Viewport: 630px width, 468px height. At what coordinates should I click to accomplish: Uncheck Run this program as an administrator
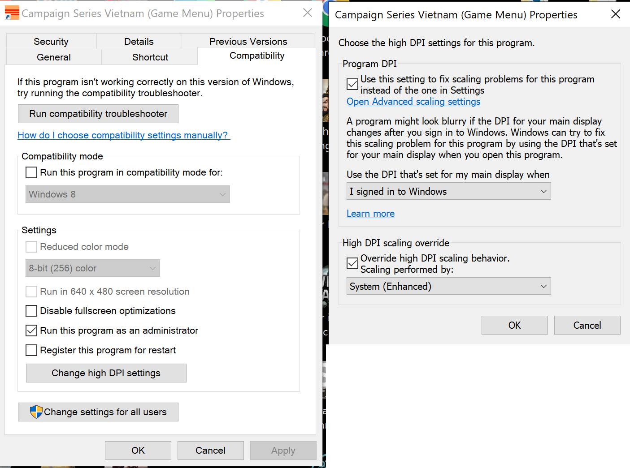[x=31, y=331]
